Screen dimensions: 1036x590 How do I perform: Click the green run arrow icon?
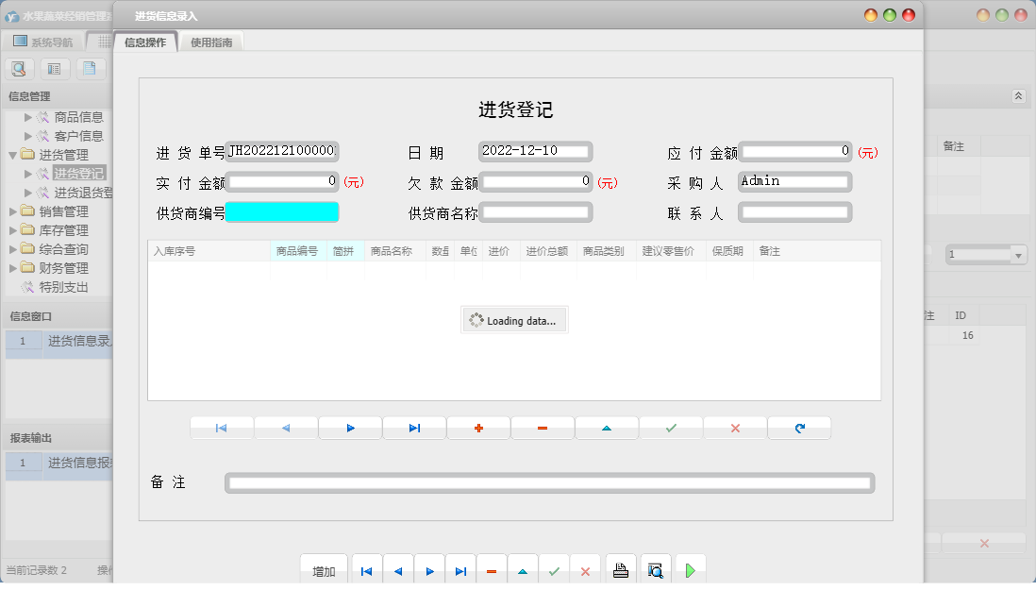click(x=690, y=568)
